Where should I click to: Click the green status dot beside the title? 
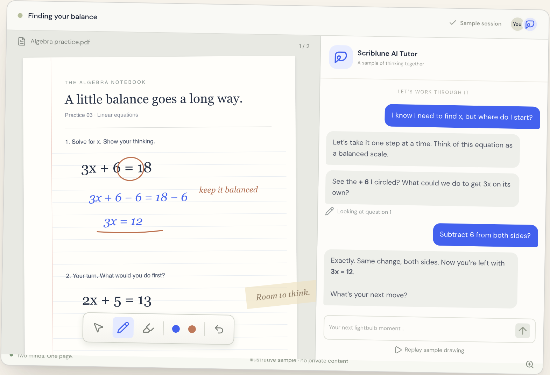point(20,15)
